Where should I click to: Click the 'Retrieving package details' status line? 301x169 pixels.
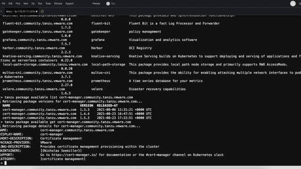(x=71, y=126)
